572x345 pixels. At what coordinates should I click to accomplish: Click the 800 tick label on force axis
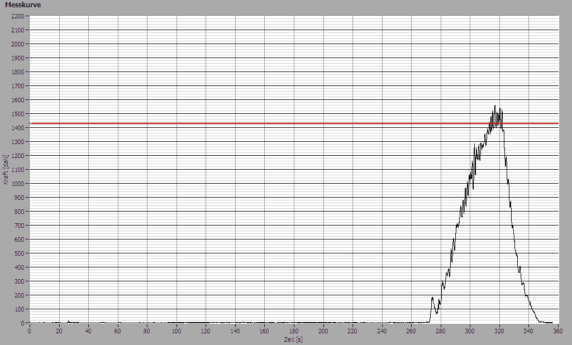click(19, 212)
